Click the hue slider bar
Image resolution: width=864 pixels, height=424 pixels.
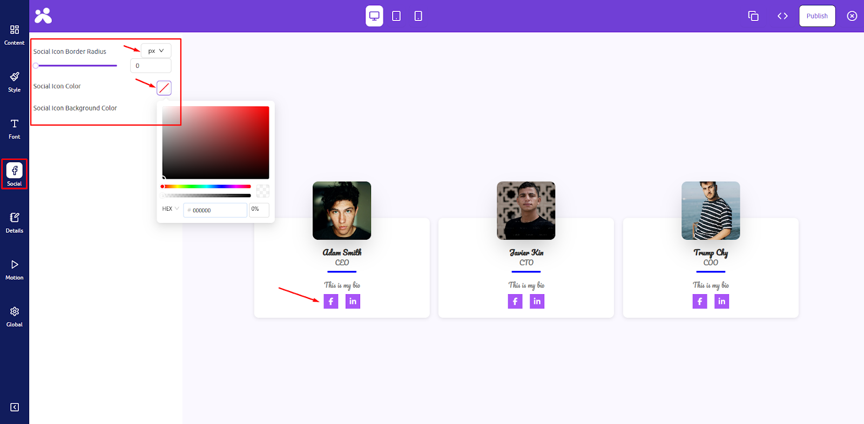pyautogui.click(x=206, y=186)
